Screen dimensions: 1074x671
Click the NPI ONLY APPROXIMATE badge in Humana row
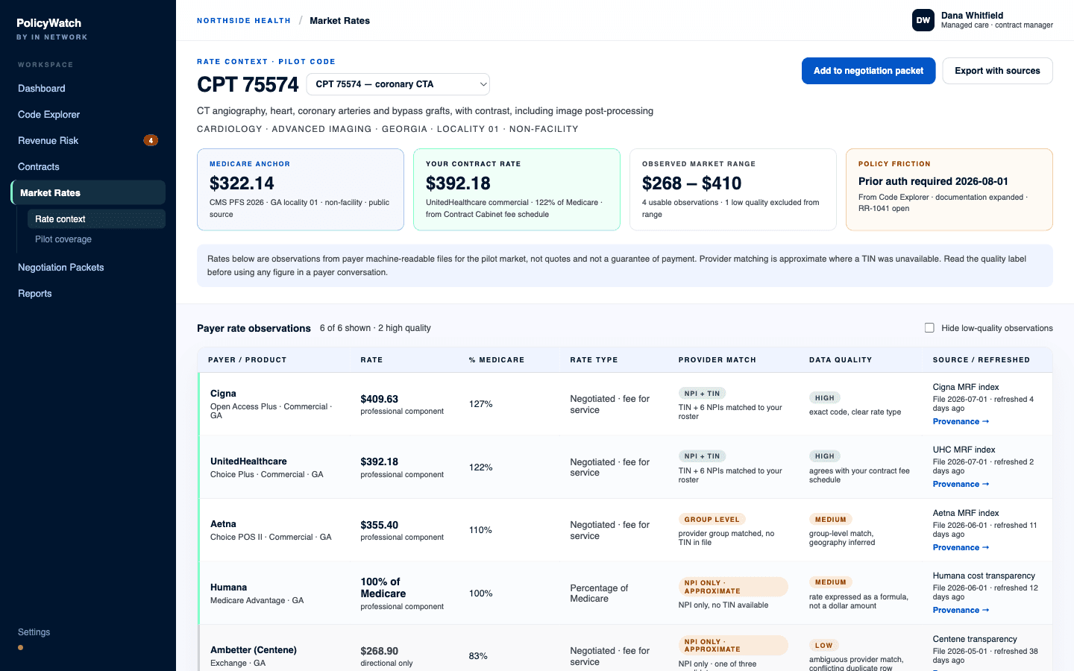pyautogui.click(x=733, y=587)
